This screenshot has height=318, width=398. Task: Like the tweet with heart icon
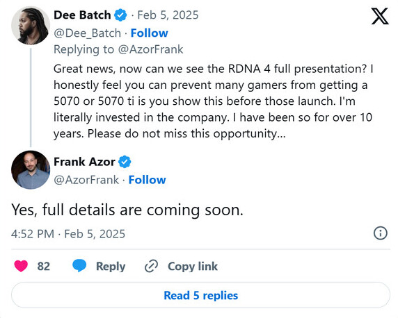point(21,266)
